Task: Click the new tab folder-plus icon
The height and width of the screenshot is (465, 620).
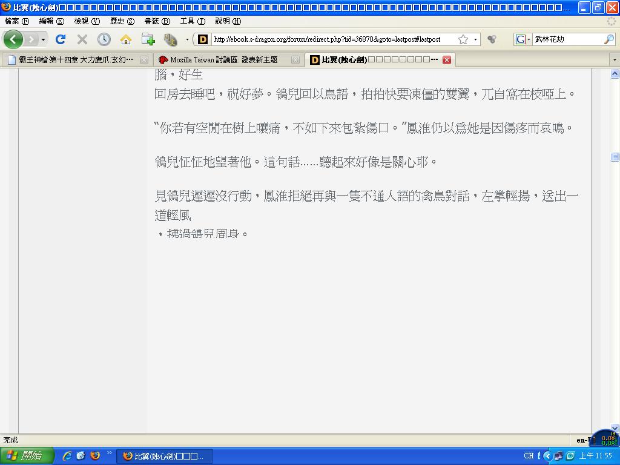Action: point(148,39)
